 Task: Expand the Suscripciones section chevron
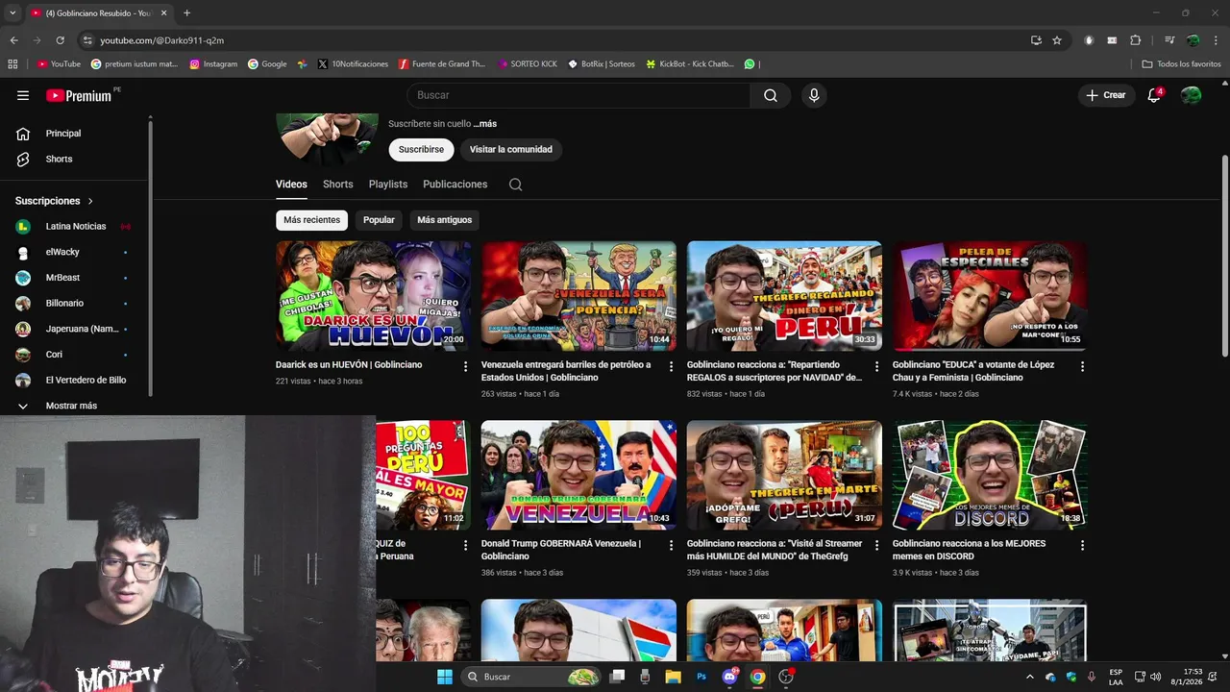tap(90, 201)
